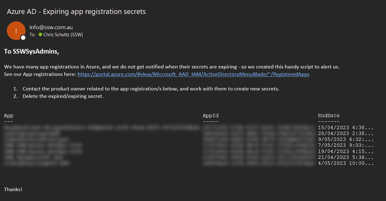
Task: Select the 19/04/2023 end date entry
Action: 346,151
